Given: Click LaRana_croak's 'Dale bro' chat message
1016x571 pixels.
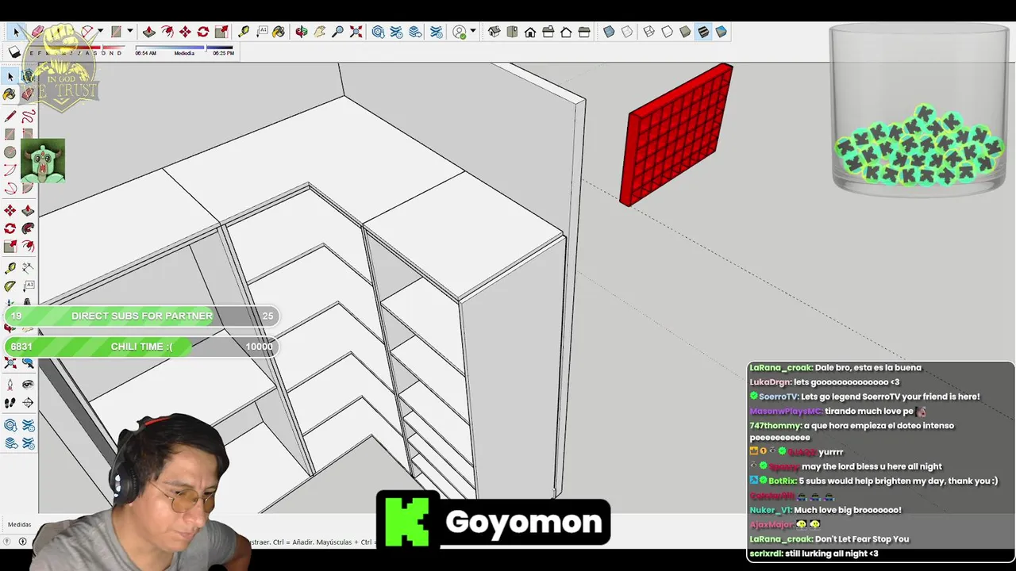Looking at the screenshot, I should [835, 368].
